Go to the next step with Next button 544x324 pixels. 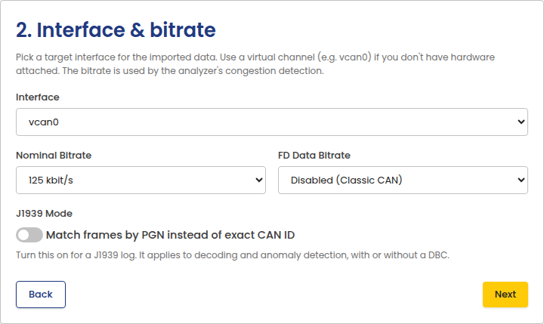[505, 295]
